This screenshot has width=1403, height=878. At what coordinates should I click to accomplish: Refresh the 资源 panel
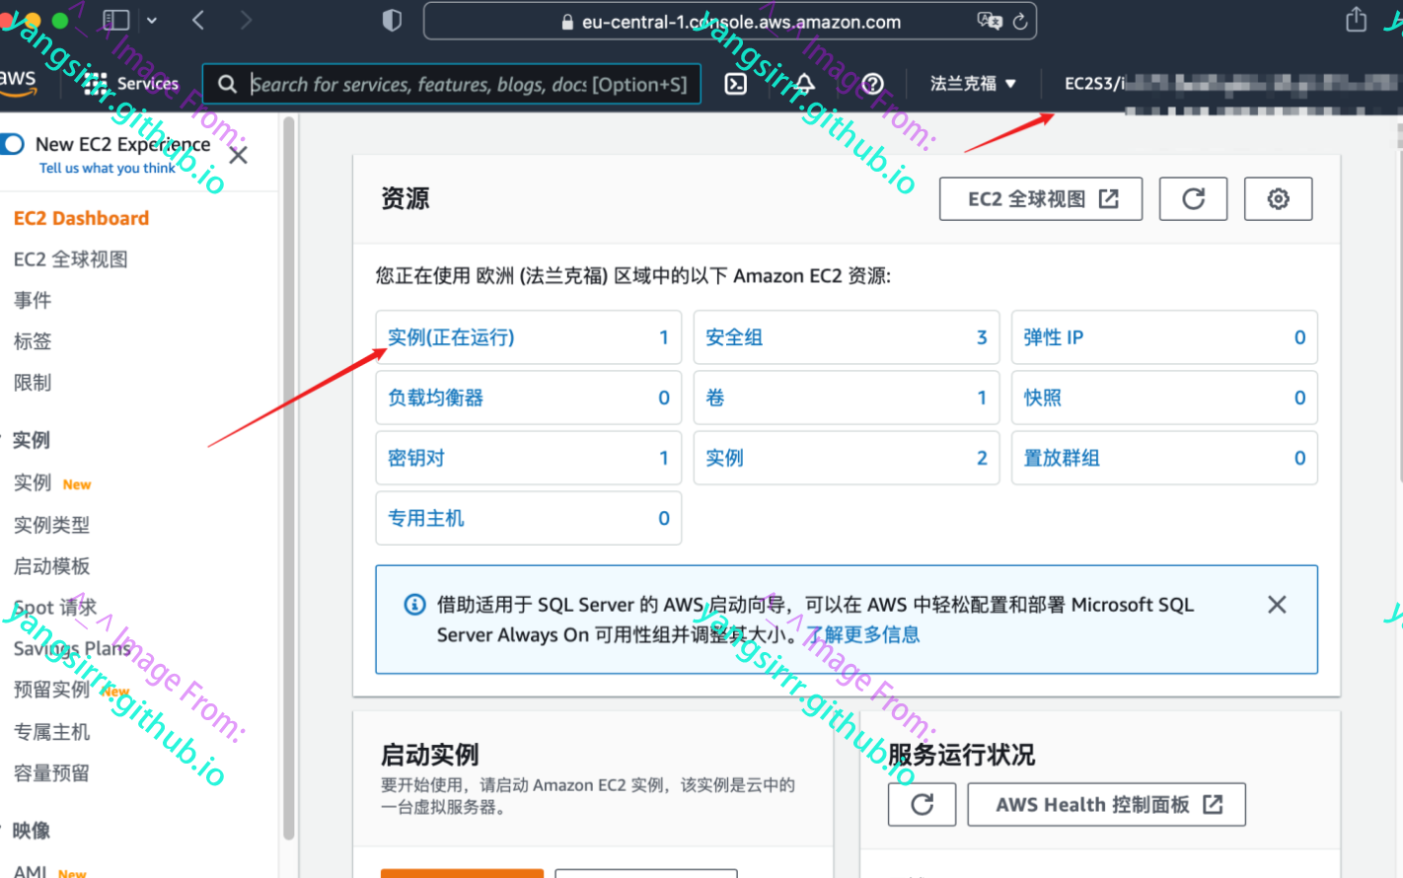coord(1193,199)
